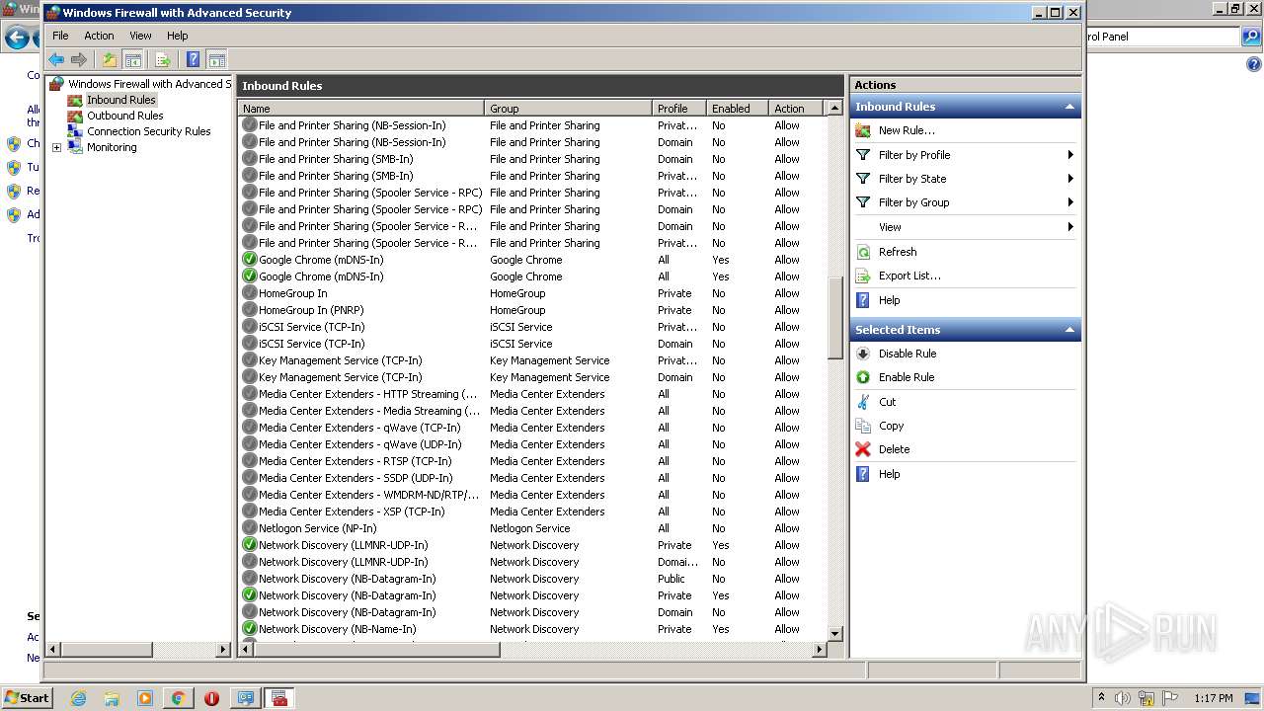Screen dimensions: 1264x711
Task: Click the blue Help question mark toolbar icon
Action: (194, 60)
